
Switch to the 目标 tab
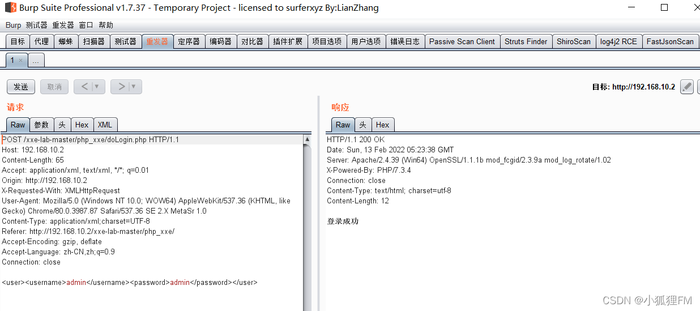point(18,41)
